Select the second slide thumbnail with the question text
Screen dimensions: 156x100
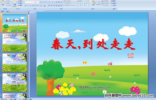coord(15,43)
